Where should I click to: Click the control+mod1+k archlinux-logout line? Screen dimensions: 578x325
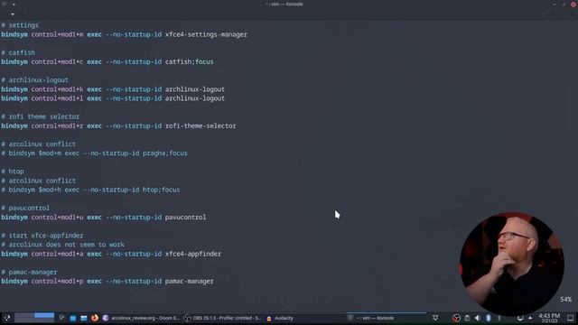pyautogui.click(x=113, y=89)
